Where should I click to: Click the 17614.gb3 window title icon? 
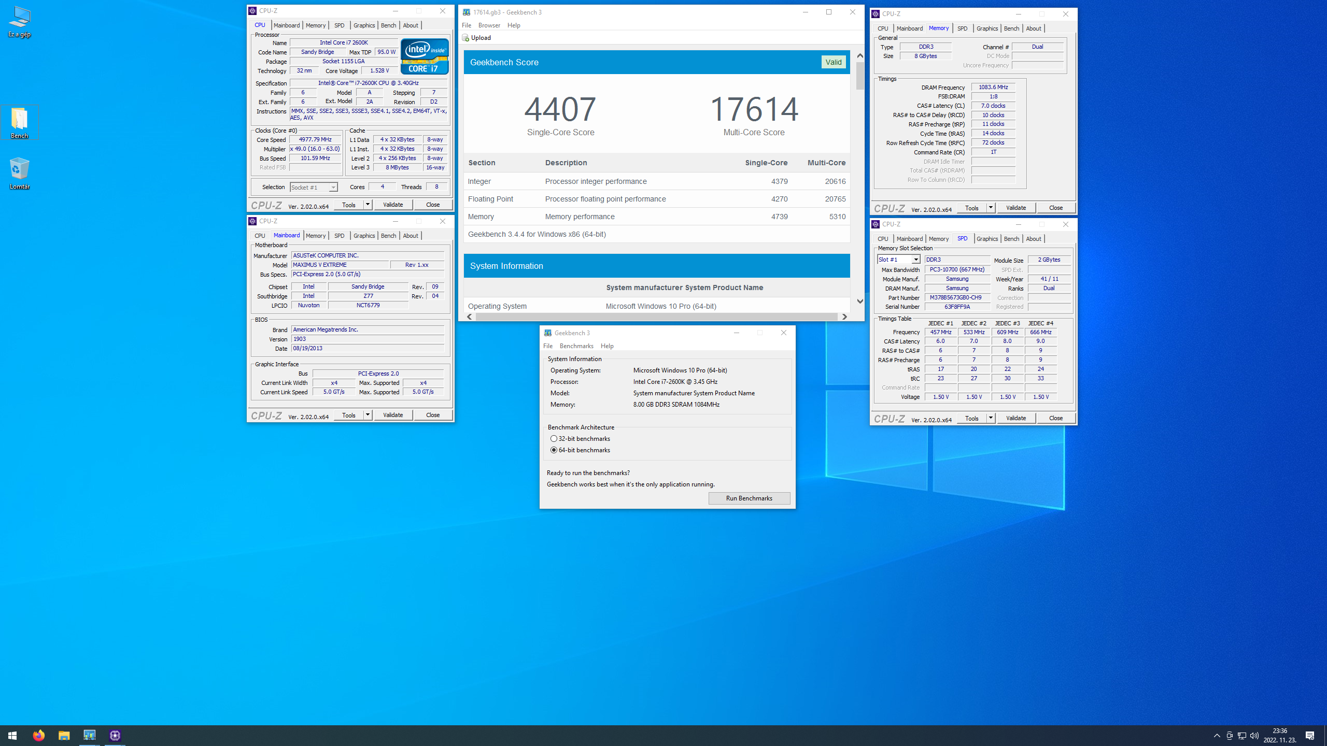pyautogui.click(x=467, y=12)
